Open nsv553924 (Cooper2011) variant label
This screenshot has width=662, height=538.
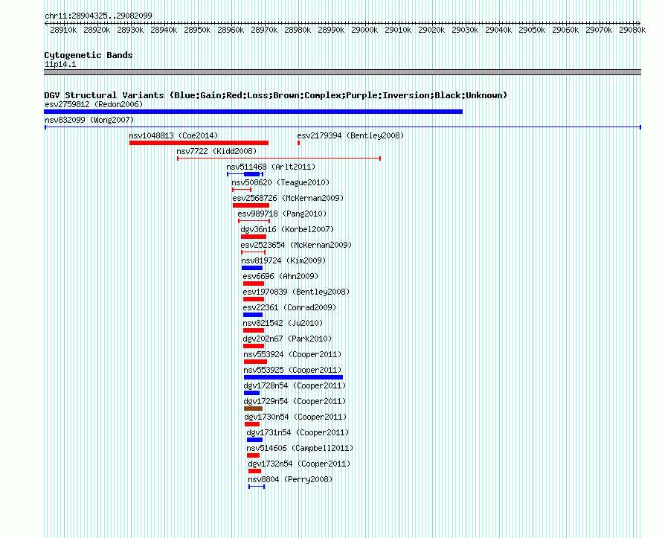pos(292,354)
